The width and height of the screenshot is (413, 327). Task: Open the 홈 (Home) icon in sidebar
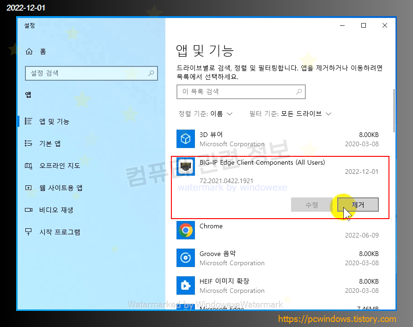[x=29, y=52]
